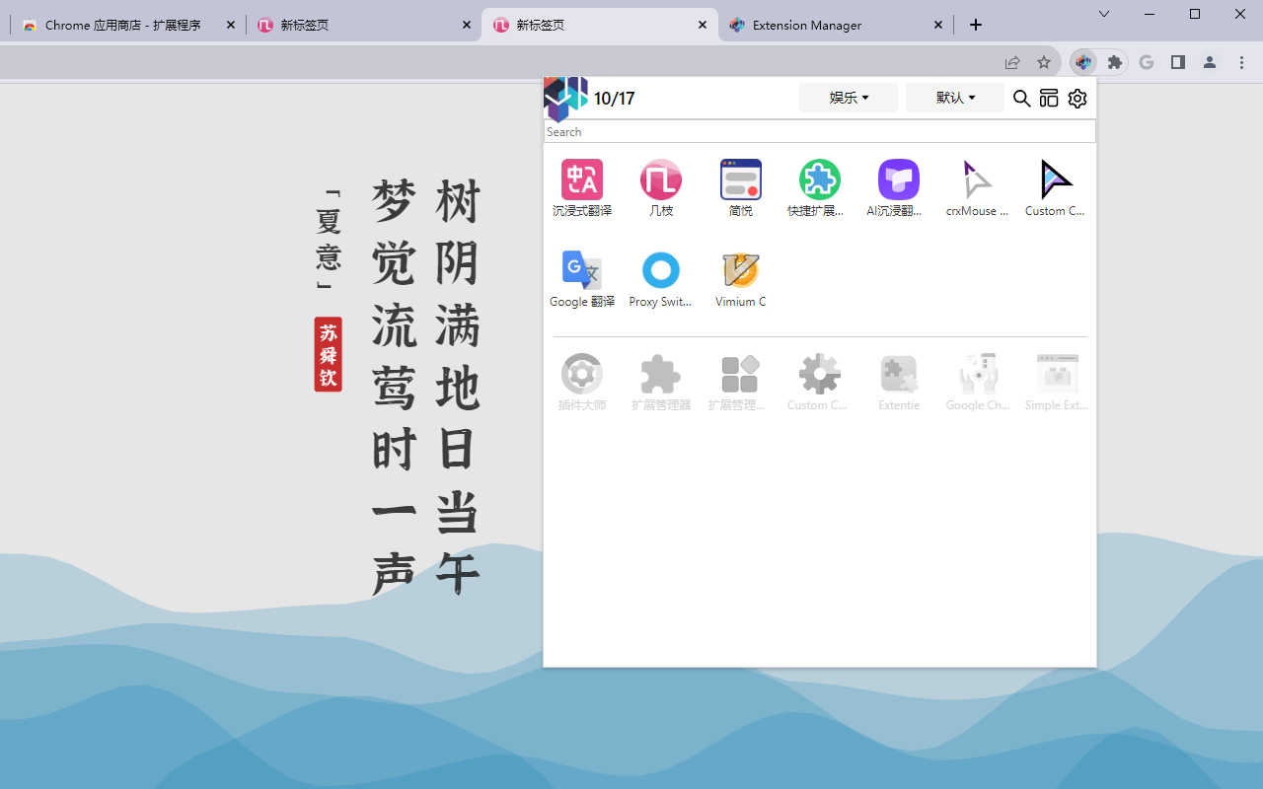1263x789 pixels.
Task: Enable the disabled Simple Ext... extension
Action: [1056, 375]
